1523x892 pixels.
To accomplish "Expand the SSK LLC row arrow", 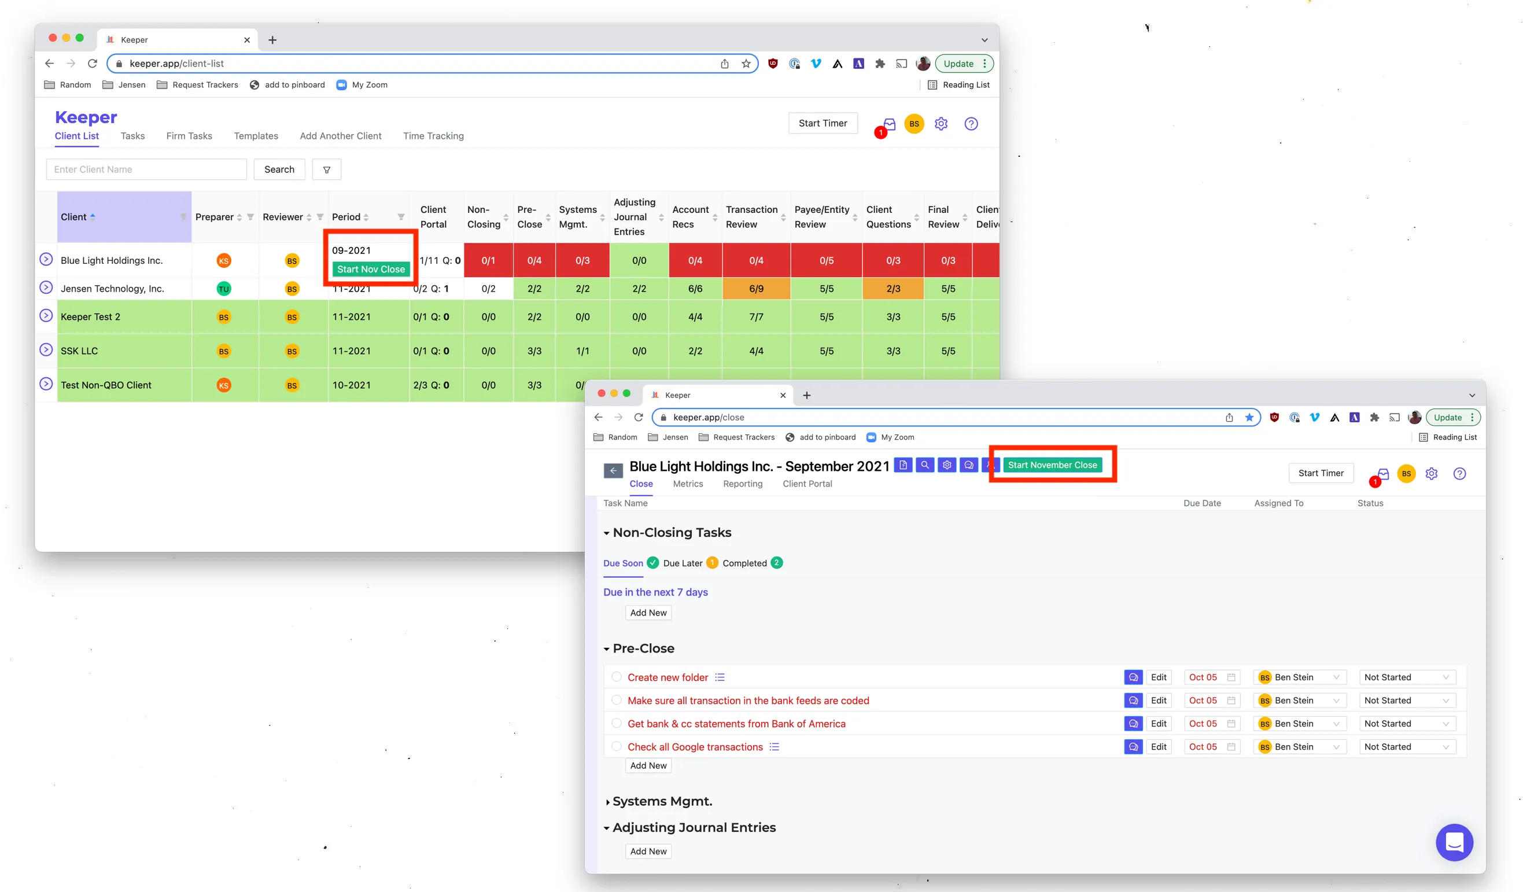I will [x=46, y=350].
